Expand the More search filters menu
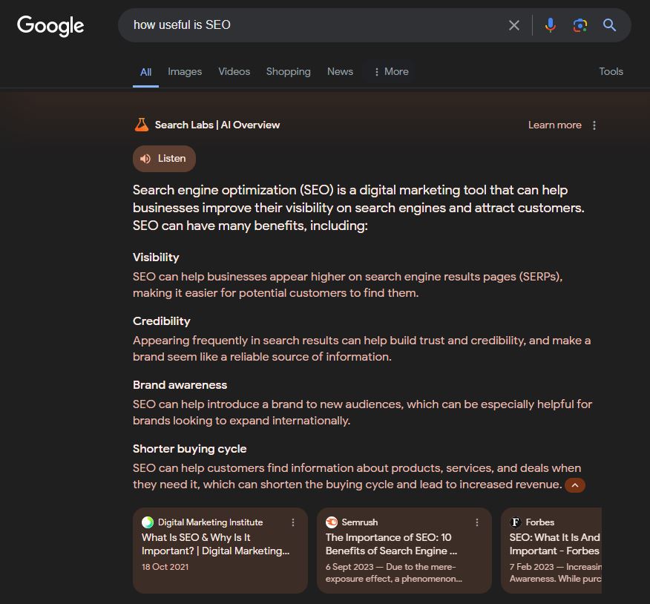 [391, 72]
